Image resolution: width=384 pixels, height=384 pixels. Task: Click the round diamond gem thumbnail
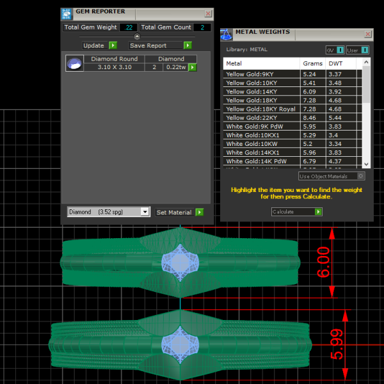point(75,63)
